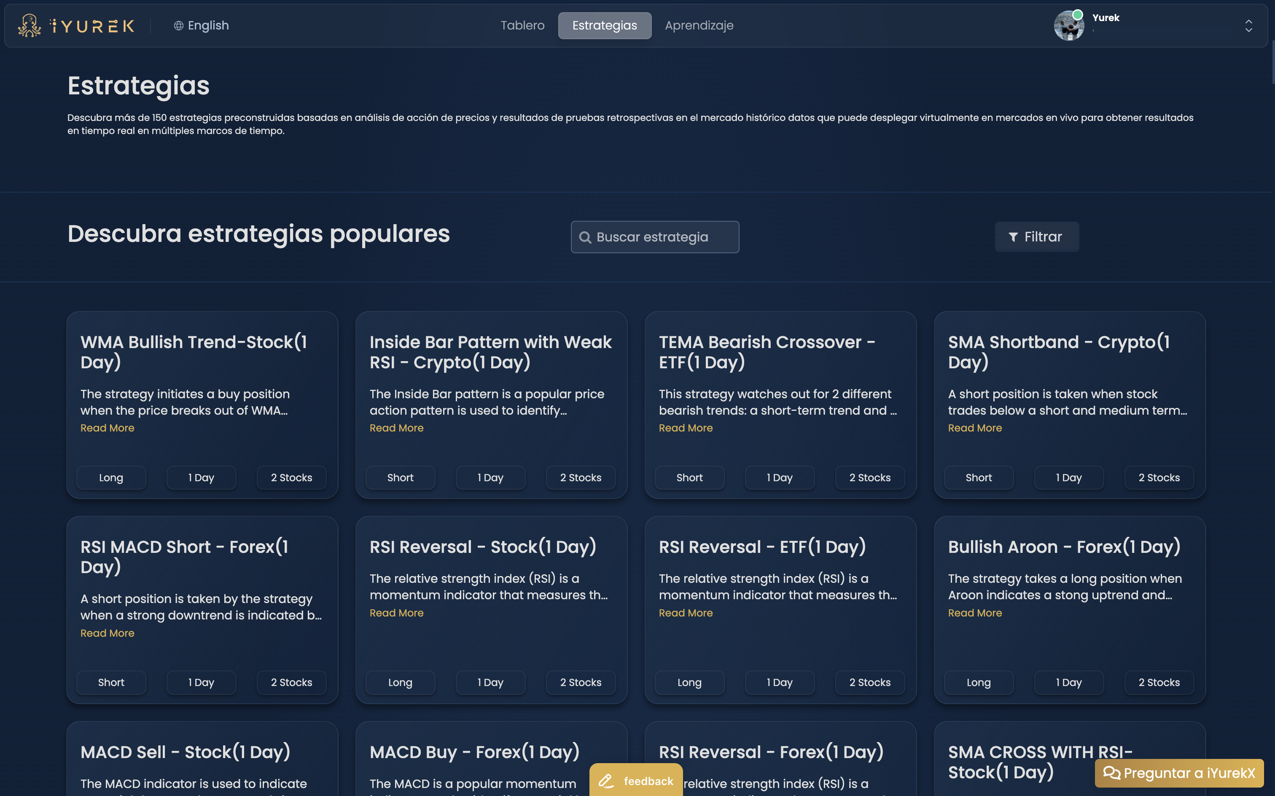The height and width of the screenshot is (796, 1275).
Task: Open SMA Shortband - Crypto strategy title
Action: 1059,352
